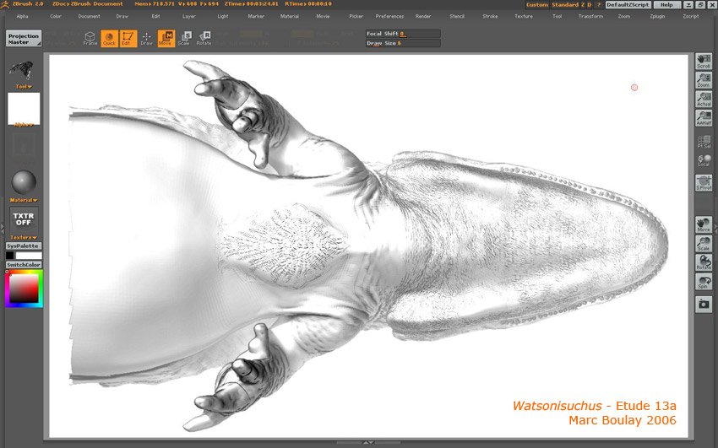Expand the Alpha dropdown label
The height and width of the screenshot is (448, 718).
click(24, 124)
